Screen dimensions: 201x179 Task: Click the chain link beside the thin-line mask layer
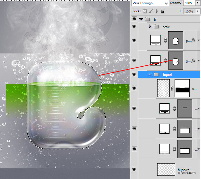(x=174, y=108)
